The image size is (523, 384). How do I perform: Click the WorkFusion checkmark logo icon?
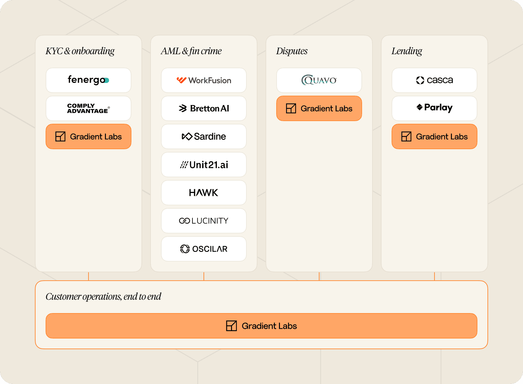click(x=181, y=80)
